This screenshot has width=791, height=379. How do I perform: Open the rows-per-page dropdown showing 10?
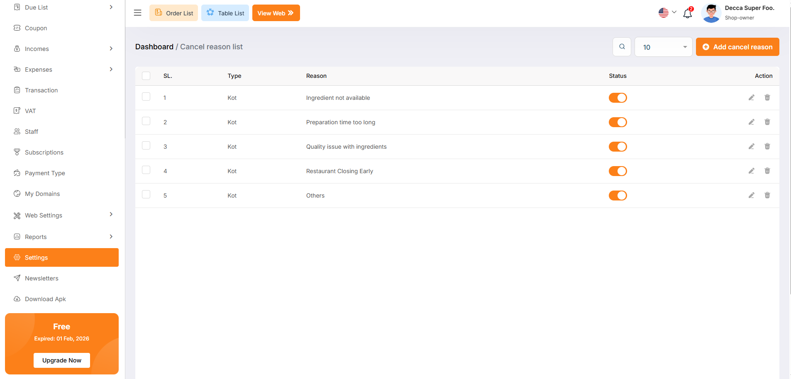coord(663,47)
